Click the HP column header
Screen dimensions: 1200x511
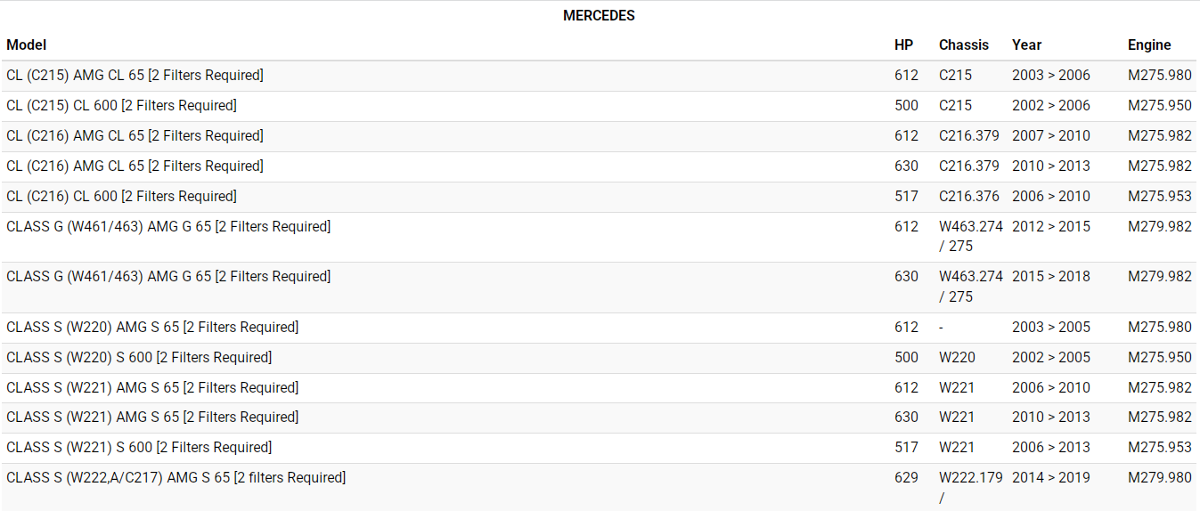(x=903, y=45)
